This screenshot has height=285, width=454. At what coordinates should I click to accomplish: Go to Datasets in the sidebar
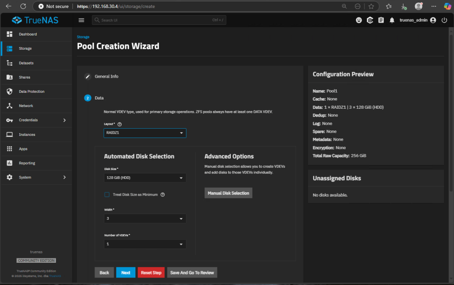coord(26,63)
